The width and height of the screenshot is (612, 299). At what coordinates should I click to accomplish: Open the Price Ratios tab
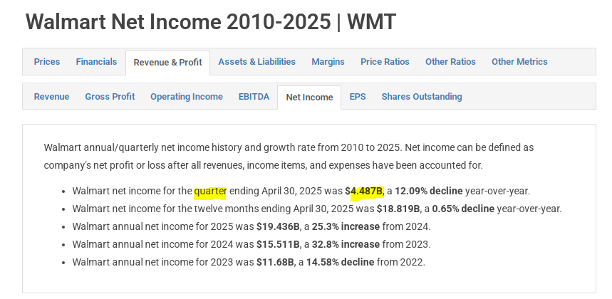click(x=385, y=62)
